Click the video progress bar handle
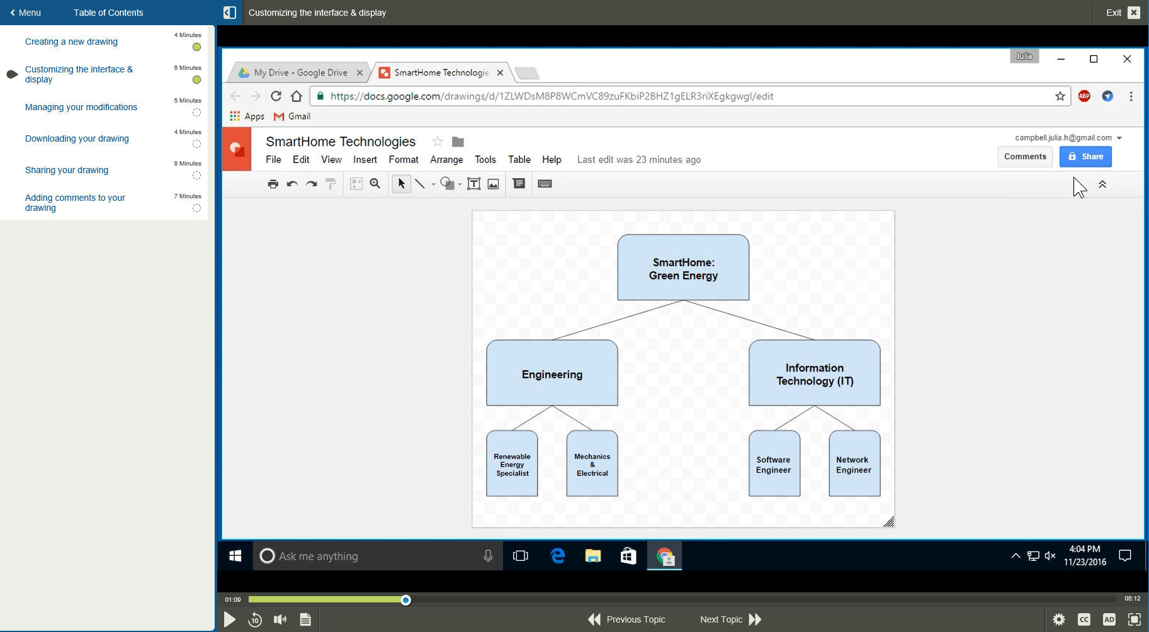Screen dimensions: 1149x632 406,600
